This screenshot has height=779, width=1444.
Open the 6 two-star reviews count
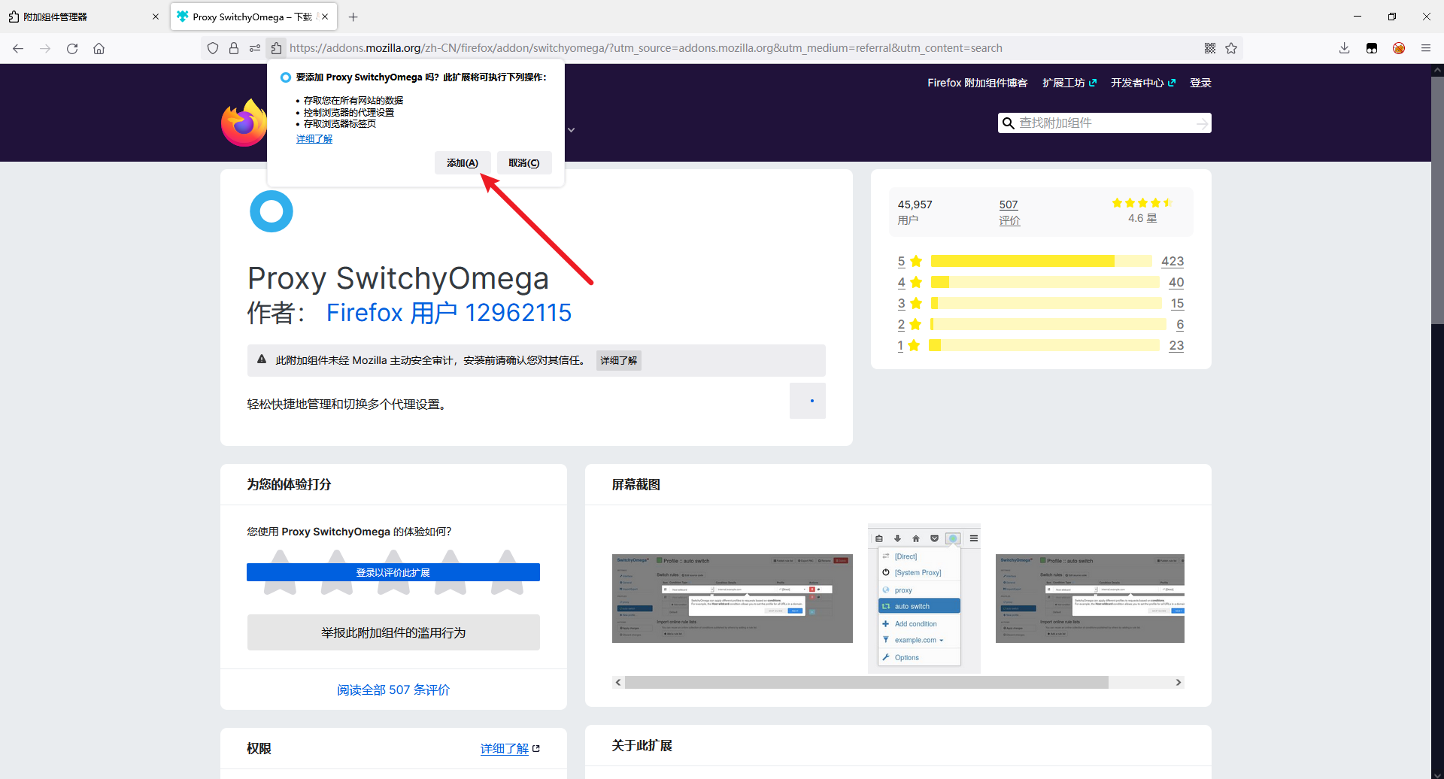(1180, 324)
